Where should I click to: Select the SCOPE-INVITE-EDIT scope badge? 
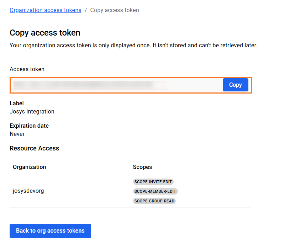click(153, 182)
